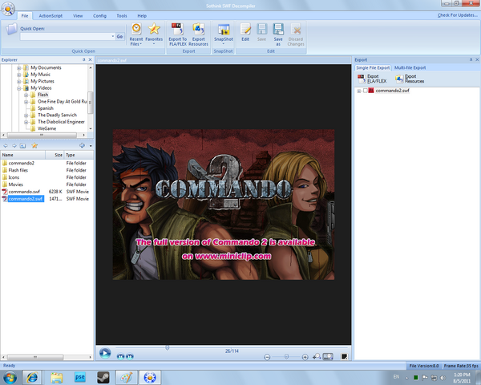Image resolution: width=481 pixels, height=385 pixels.
Task: Expand the My Music tree node
Action: point(19,75)
